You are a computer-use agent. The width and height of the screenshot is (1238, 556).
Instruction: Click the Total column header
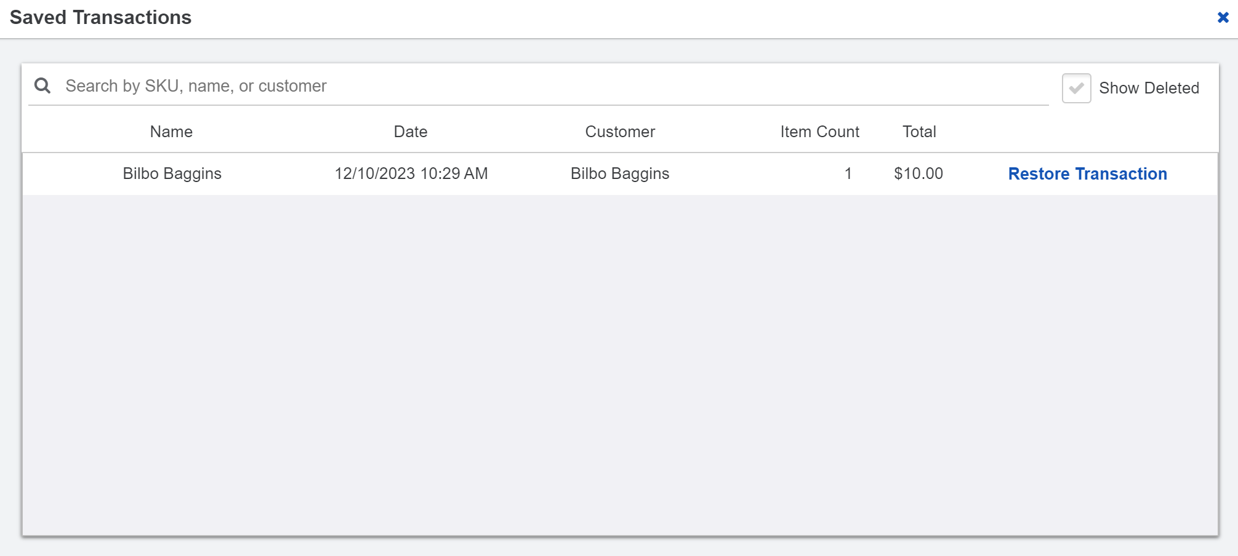919,132
